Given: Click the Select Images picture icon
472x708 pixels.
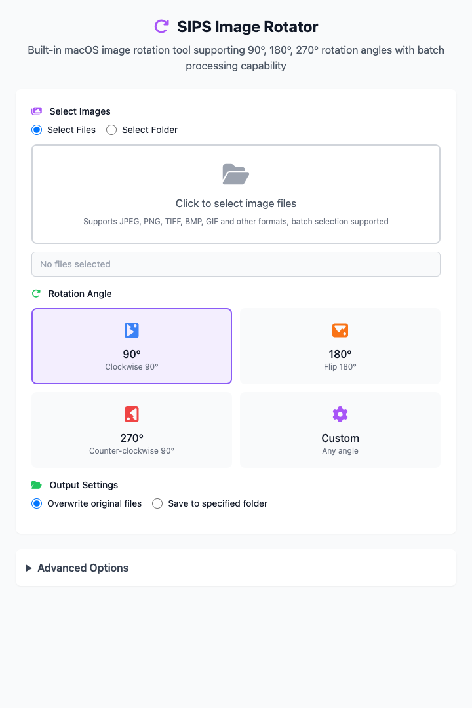Looking at the screenshot, I should (x=37, y=111).
